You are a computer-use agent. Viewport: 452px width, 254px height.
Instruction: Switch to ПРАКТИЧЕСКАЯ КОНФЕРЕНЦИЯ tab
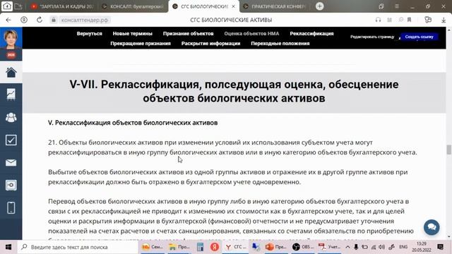(275, 6)
